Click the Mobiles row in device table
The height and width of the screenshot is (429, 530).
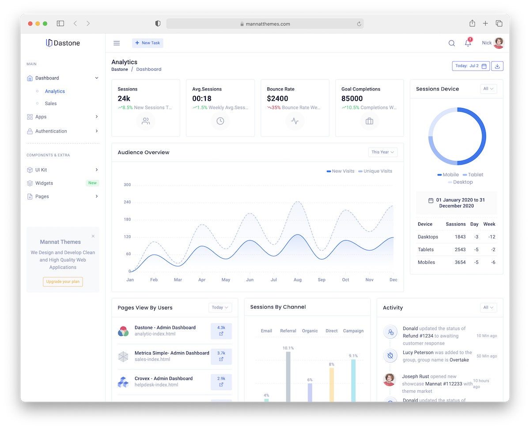pyautogui.click(x=456, y=262)
